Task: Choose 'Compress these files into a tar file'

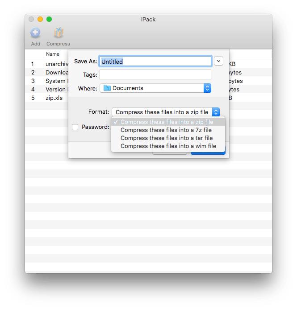Action: (168, 138)
